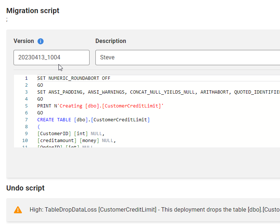Click the Description label text
The height and width of the screenshot is (224, 280).
click(111, 41)
